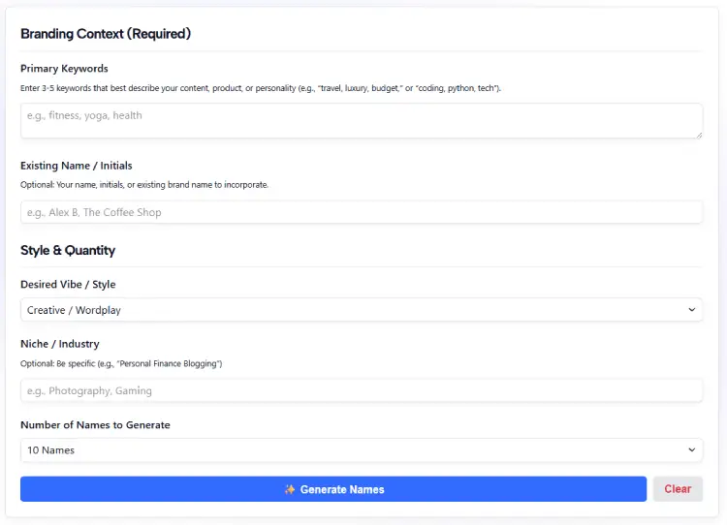This screenshot has width=727, height=525.
Task: Click the "Enter 3-5 keywords" help text
Action: coord(261,88)
